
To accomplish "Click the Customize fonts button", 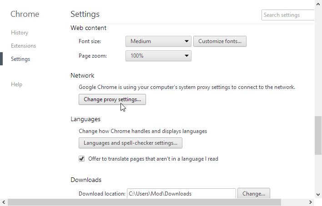I will pyautogui.click(x=220, y=41).
